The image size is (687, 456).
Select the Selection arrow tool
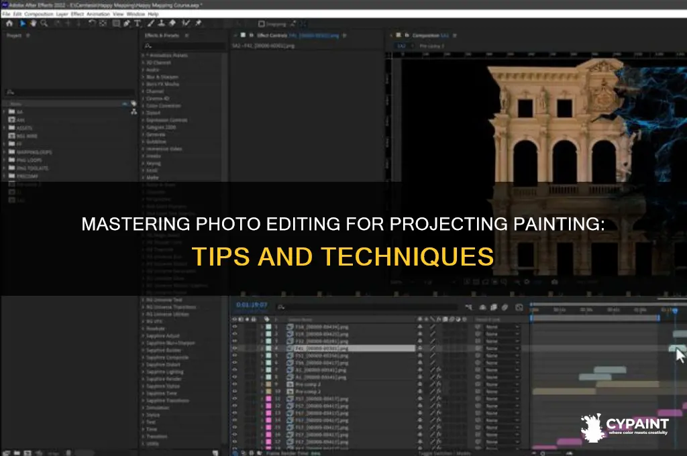pos(22,23)
